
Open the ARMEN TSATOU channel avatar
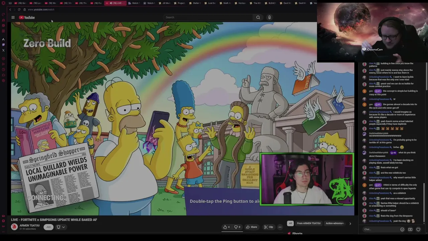tap(14, 227)
